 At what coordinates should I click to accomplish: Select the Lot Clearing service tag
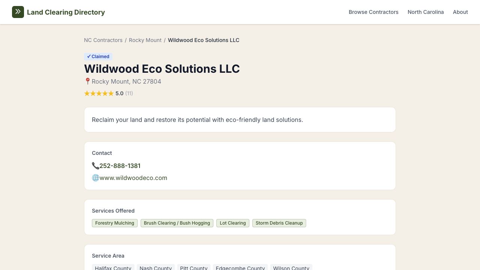(233, 223)
